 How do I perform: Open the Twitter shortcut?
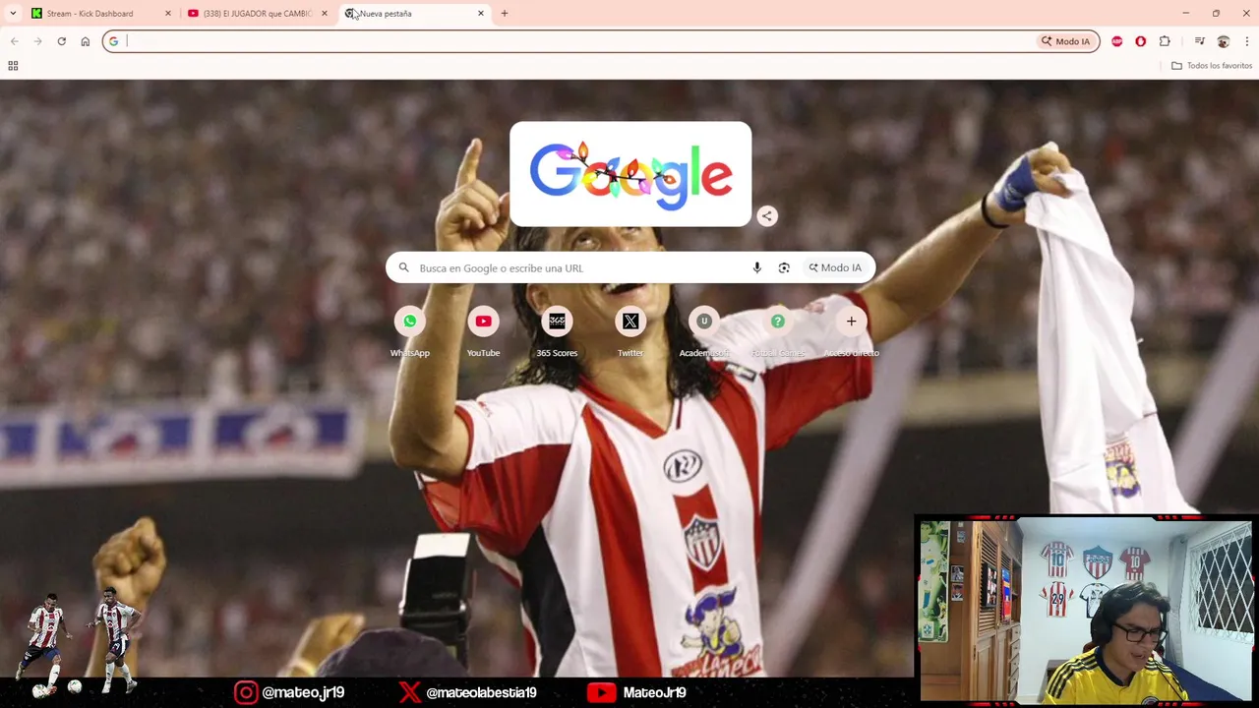point(630,331)
